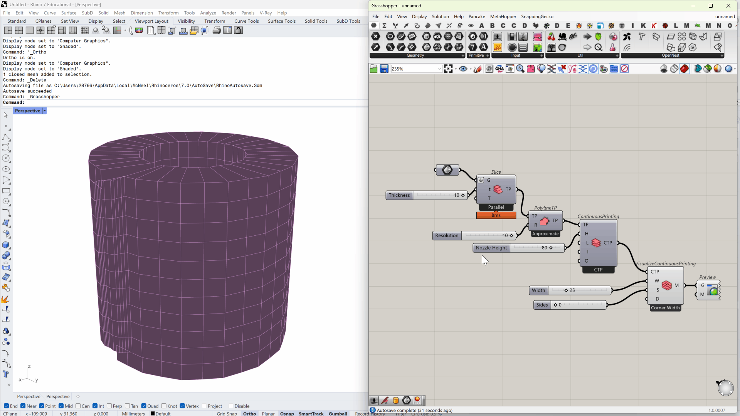This screenshot has width=740, height=416.
Task: Click the zoom extents icon in Grasshopper
Action: [x=448, y=69]
